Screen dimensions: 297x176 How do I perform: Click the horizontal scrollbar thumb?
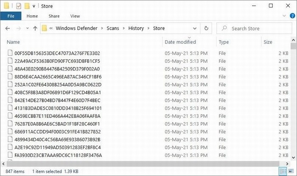[143, 164]
